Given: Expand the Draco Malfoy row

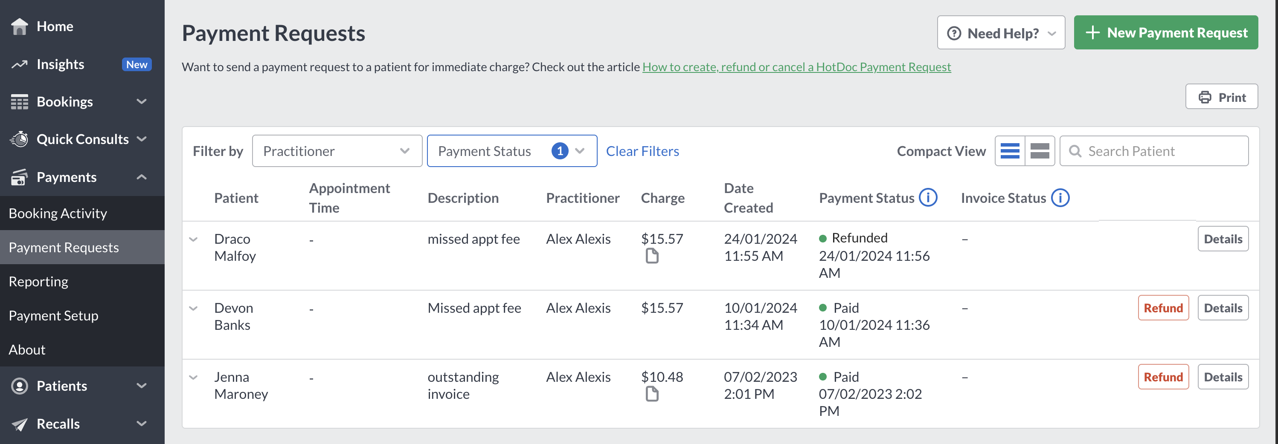Looking at the screenshot, I should [194, 239].
